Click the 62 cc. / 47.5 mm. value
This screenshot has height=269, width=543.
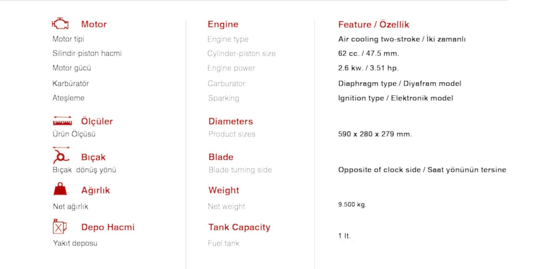point(368,53)
